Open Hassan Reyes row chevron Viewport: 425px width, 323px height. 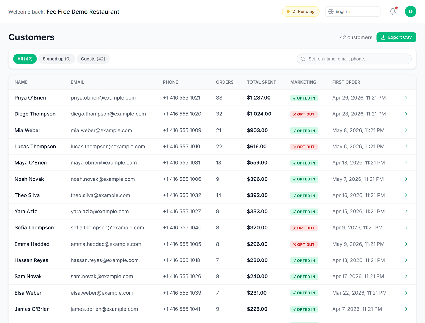(x=406, y=260)
